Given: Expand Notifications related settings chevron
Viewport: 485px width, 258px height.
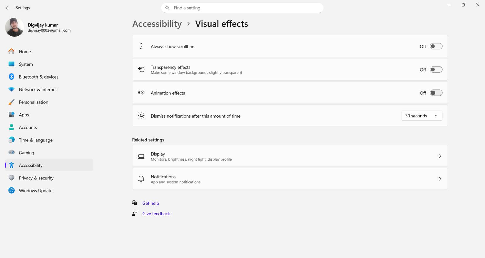Looking at the screenshot, I should (440, 179).
